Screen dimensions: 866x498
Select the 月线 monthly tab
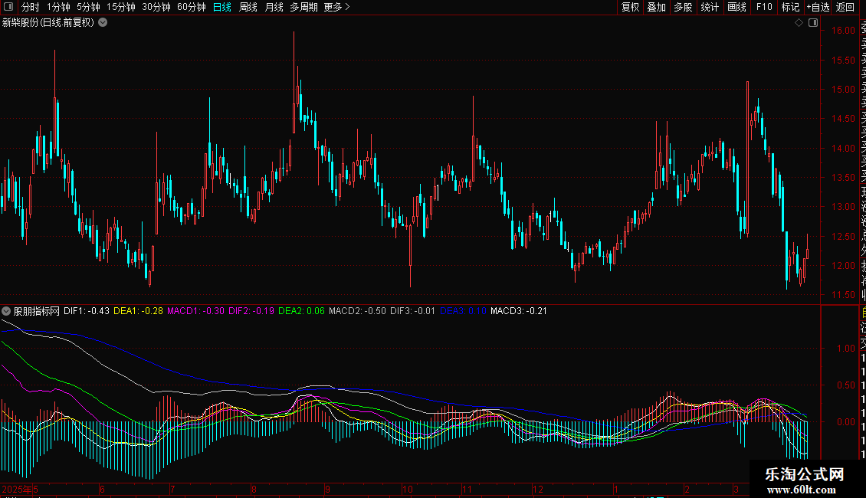pyautogui.click(x=274, y=7)
